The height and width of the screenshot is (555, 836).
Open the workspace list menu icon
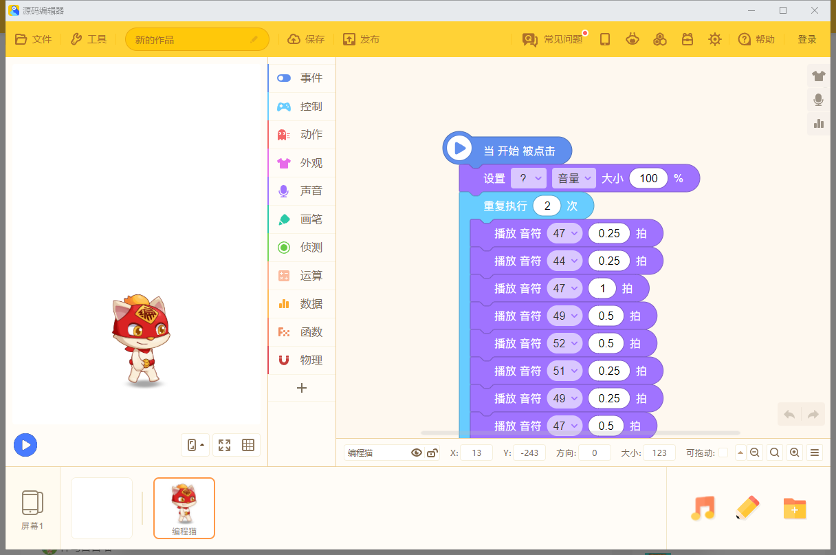pyautogui.click(x=815, y=453)
